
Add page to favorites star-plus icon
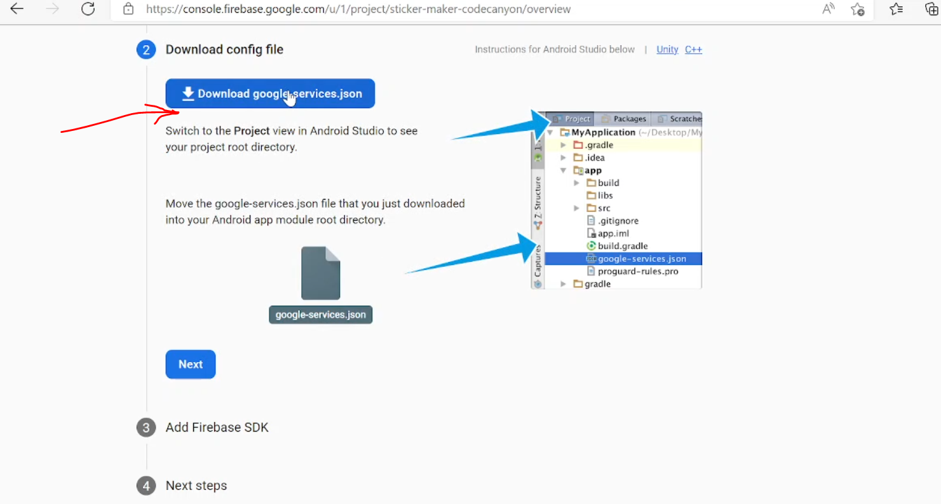click(858, 9)
